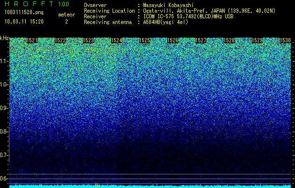Select the 1524 time marker

(x=117, y=40)
